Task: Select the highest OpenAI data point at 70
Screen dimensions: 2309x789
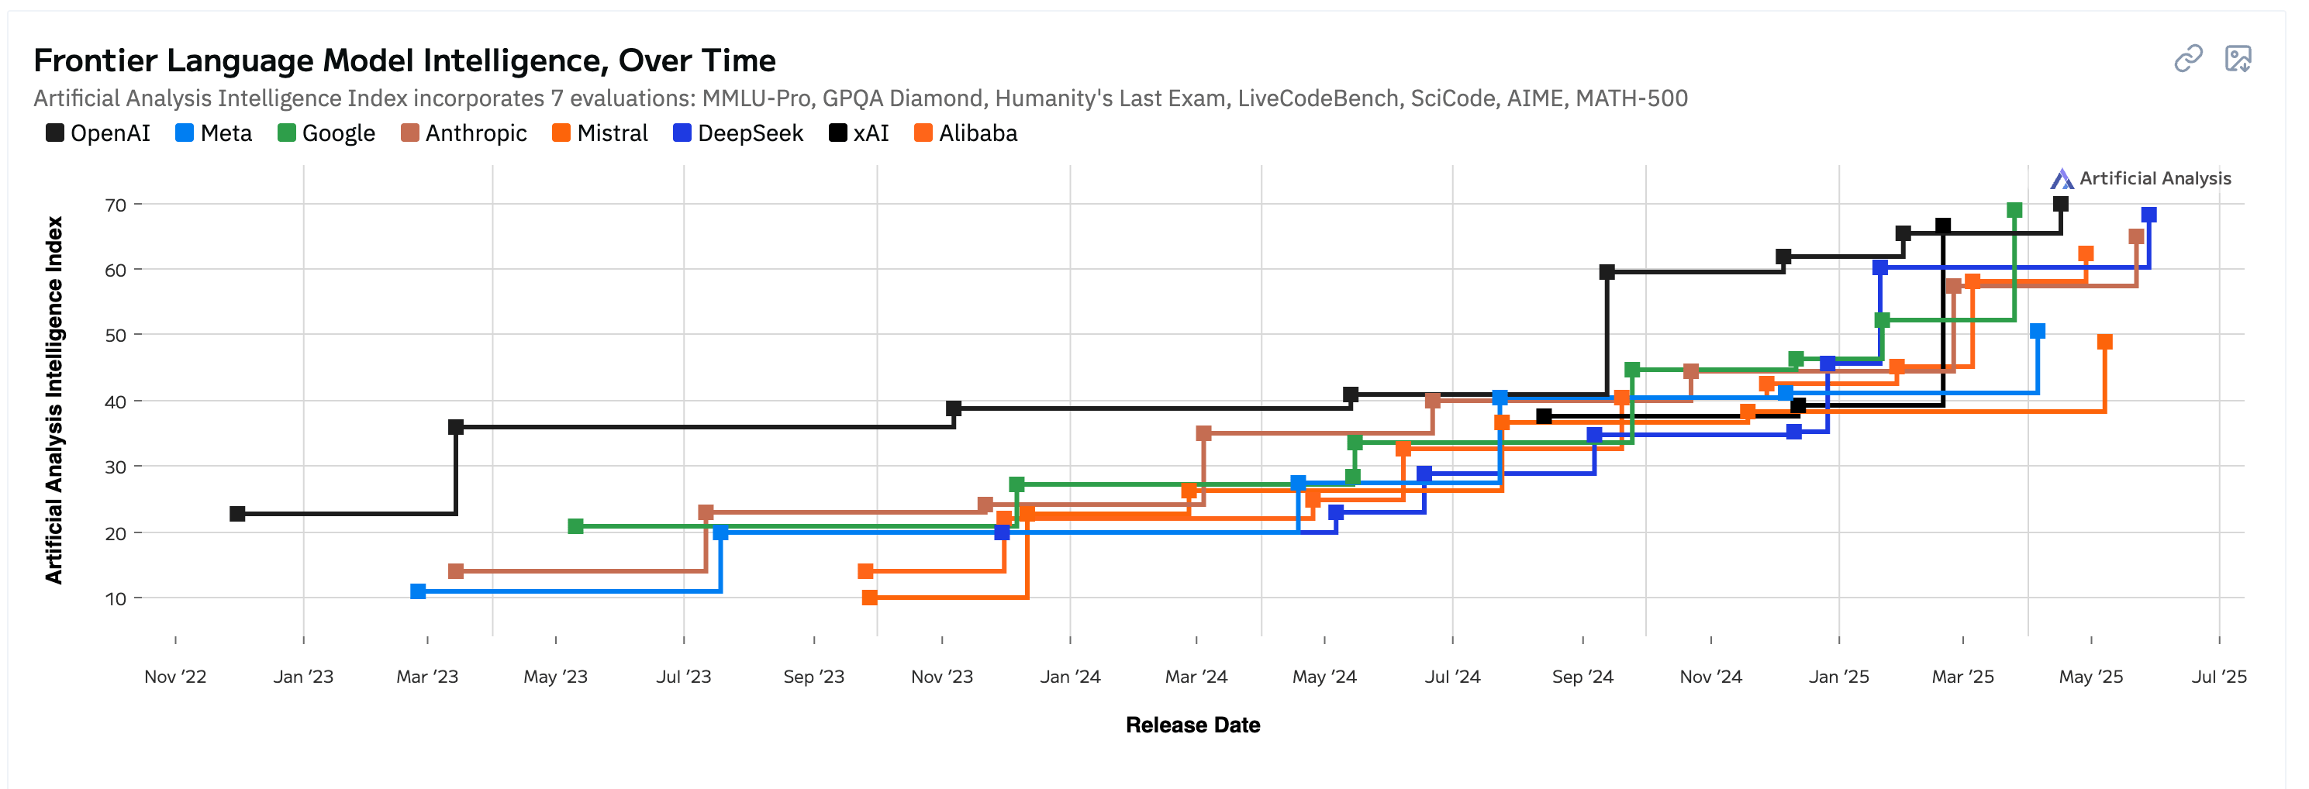Action: pyautogui.click(x=2061, y=204)
